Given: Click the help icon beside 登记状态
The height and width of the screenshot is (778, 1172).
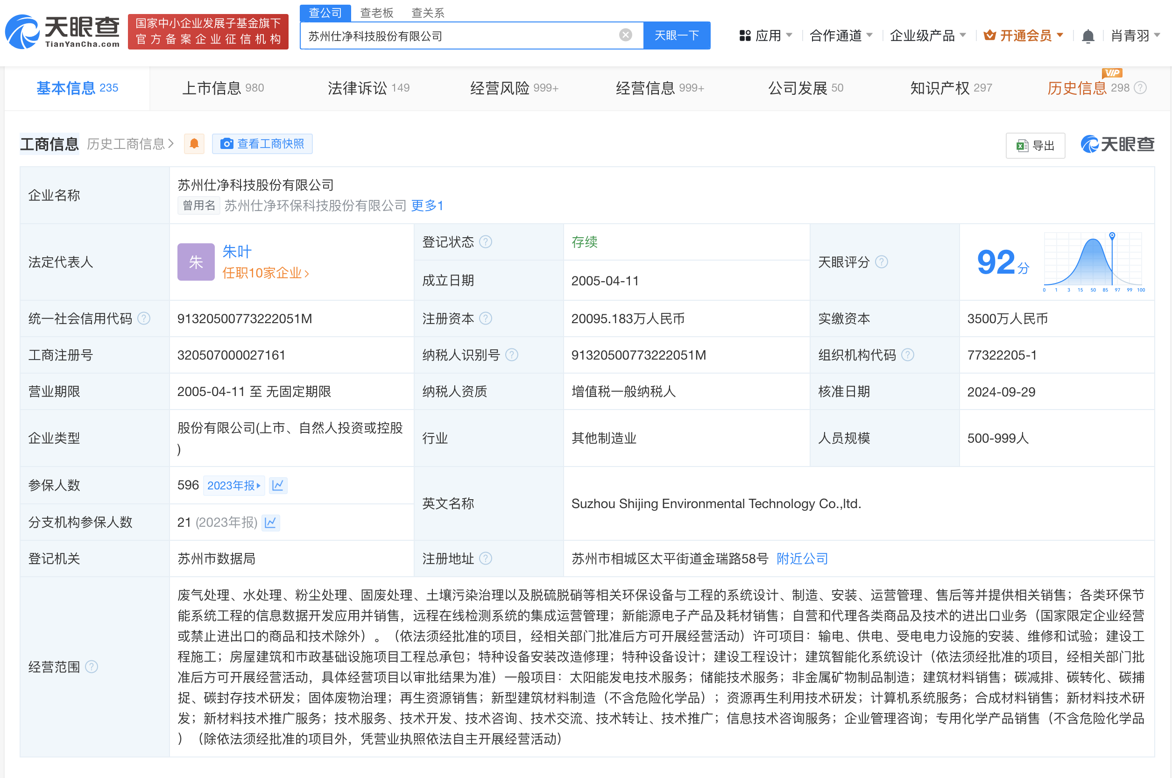Looking at the screenshot, I should pos(486,241).
